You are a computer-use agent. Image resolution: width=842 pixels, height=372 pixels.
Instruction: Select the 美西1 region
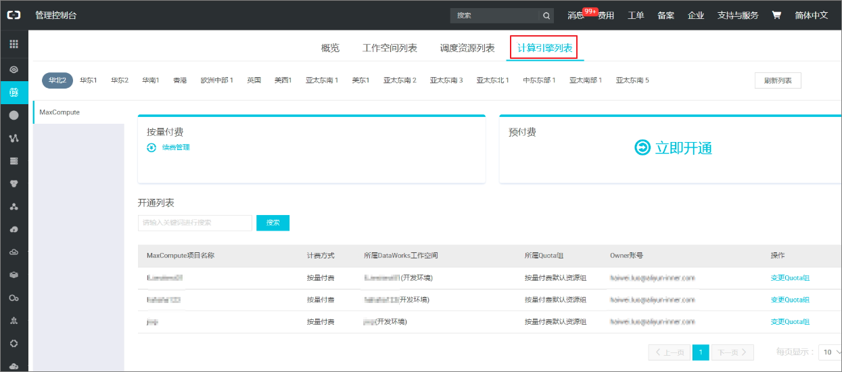coord(283,80)
